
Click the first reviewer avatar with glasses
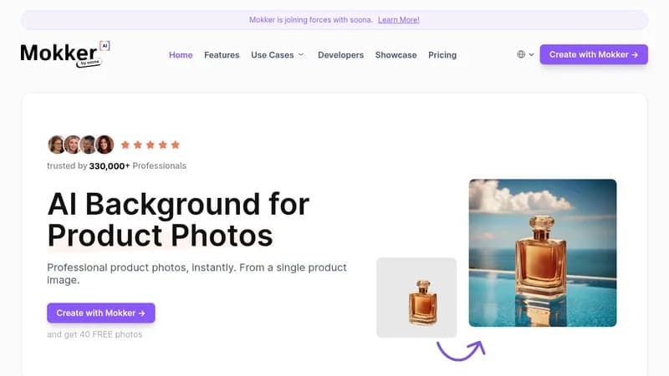pyautogui.click(x=56, y=145)
